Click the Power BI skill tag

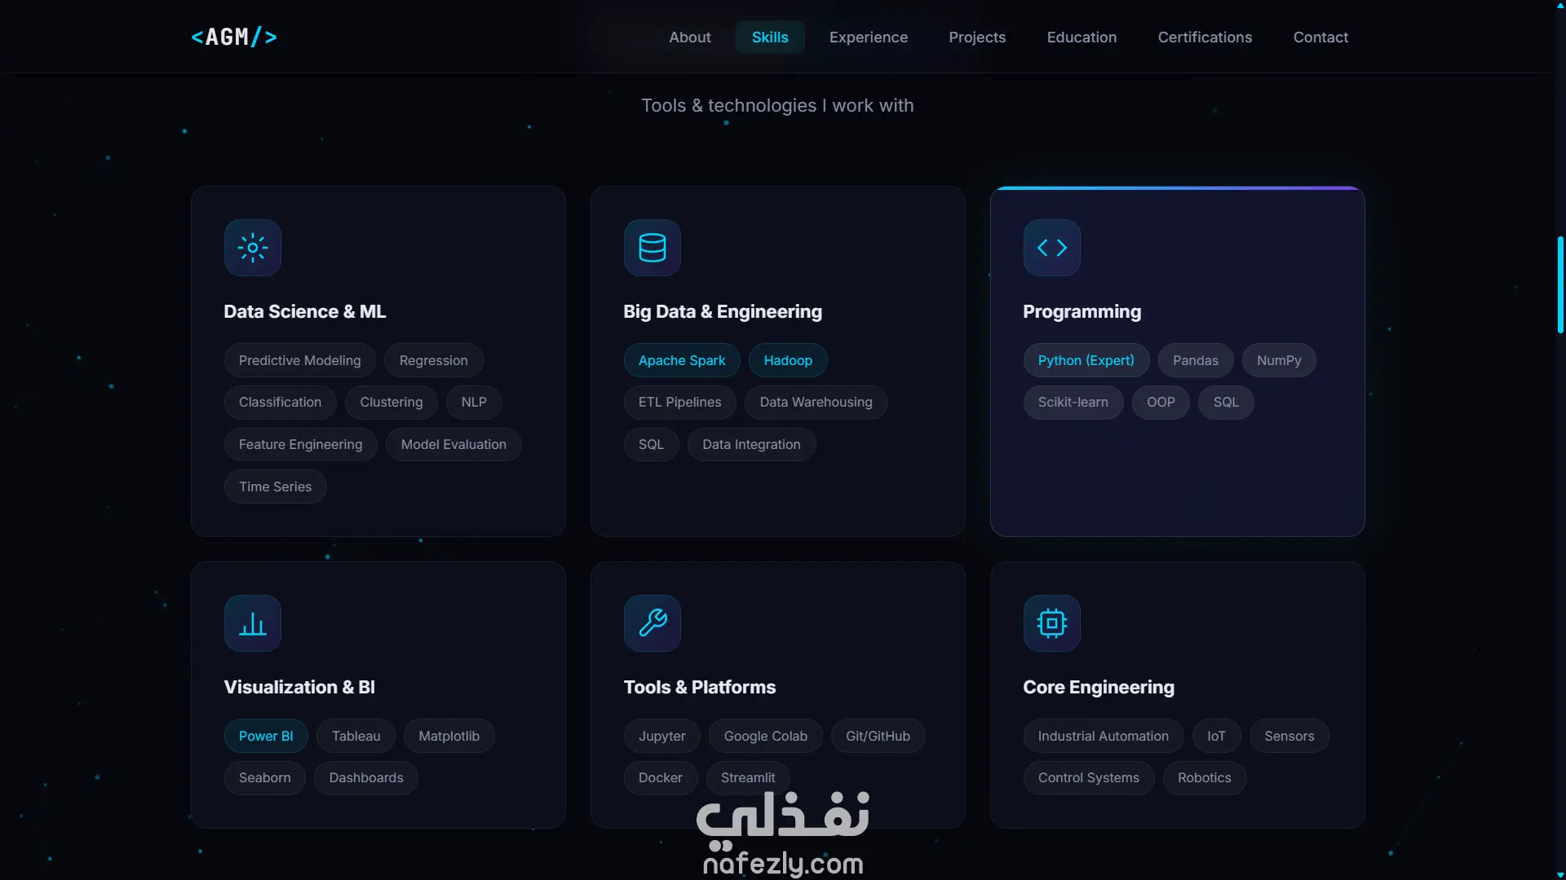click(x=265, y=736)
